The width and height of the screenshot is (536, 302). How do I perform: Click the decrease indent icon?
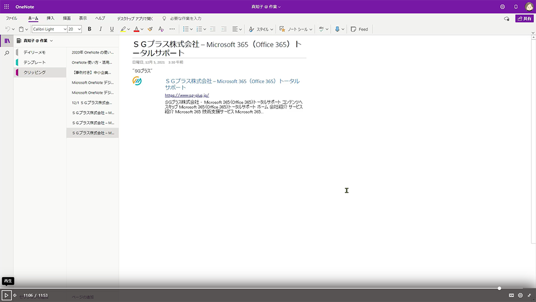point(213,29)
